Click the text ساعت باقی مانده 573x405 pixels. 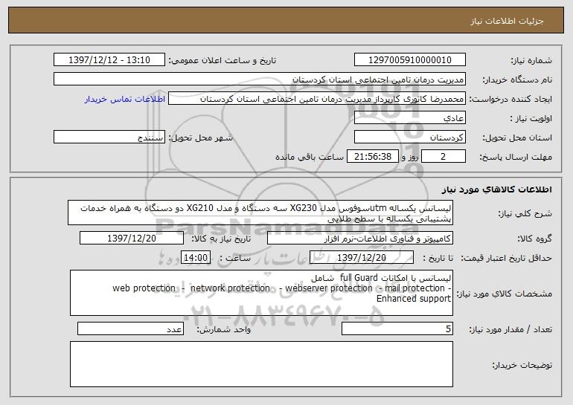point(310,157)
